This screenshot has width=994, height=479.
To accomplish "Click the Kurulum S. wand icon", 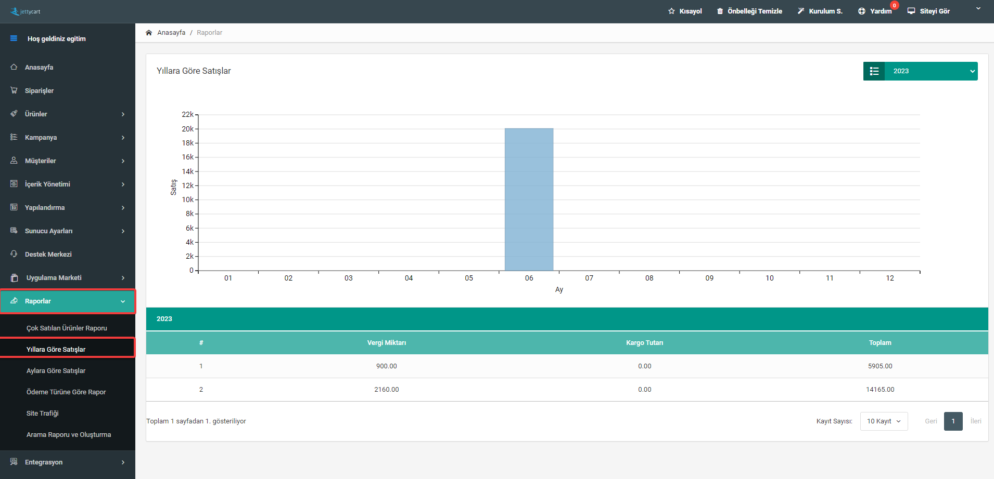I will (x=801, y=11).
